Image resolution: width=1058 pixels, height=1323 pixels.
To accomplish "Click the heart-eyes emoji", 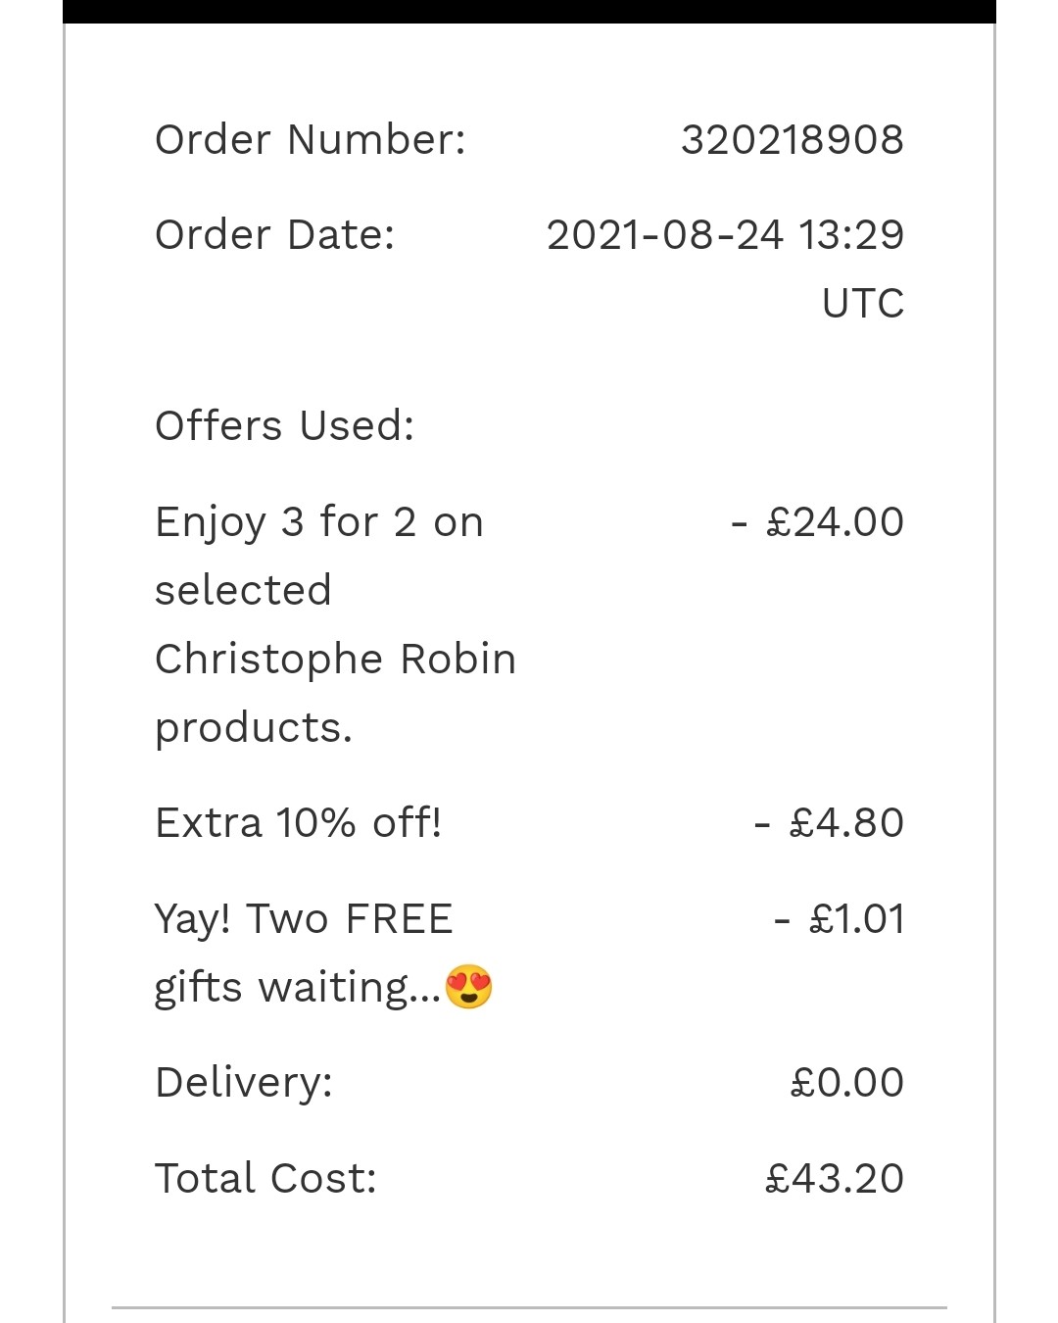I will pyautogui.click(x=468, y=987).
